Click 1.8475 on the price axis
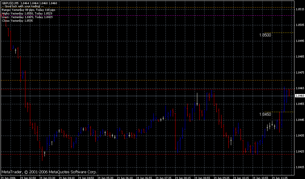This screenshot has height=179, width=305. [x=300, y=72]
